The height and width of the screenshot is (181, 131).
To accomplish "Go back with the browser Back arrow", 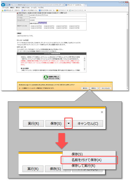I will pos(3,5).
